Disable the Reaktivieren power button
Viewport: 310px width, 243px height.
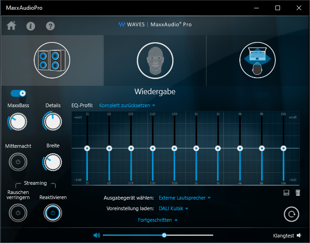point(53,213)
